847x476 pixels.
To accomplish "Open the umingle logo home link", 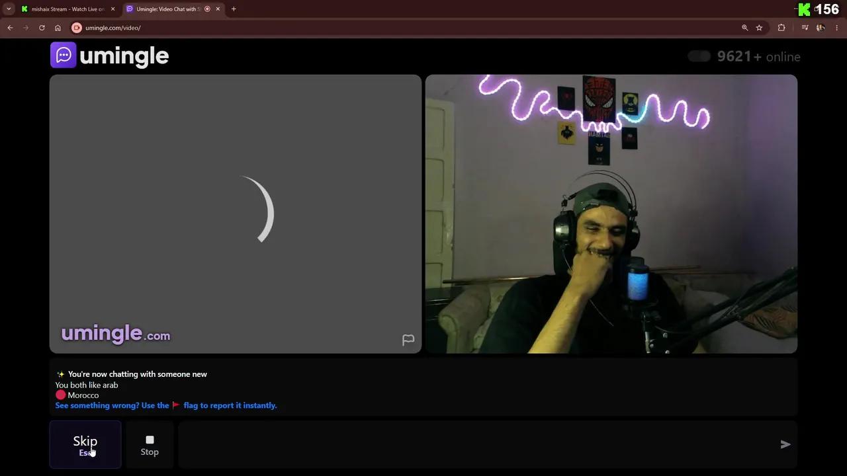I will [x=110, y=56].
